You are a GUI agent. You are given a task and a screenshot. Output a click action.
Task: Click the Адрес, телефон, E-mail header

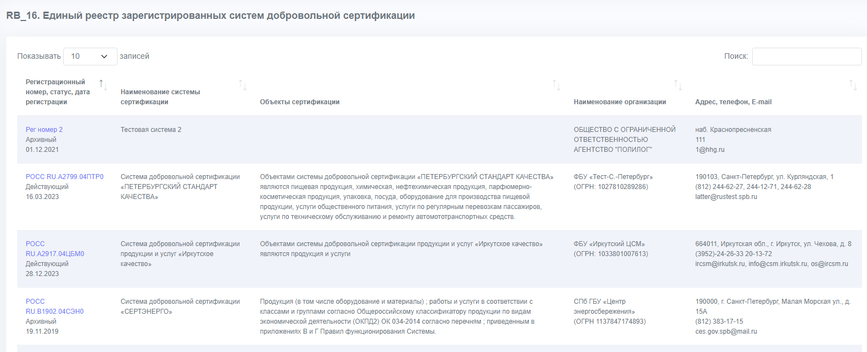(x=733, y=102)
